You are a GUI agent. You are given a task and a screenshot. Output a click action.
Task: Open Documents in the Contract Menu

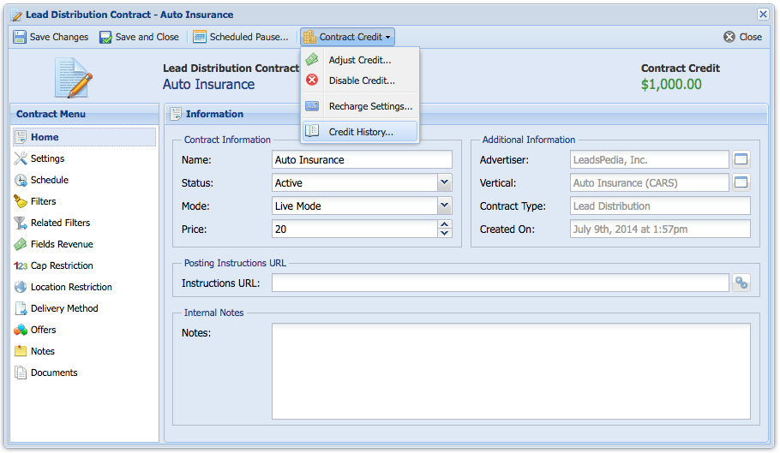[84, 372]
